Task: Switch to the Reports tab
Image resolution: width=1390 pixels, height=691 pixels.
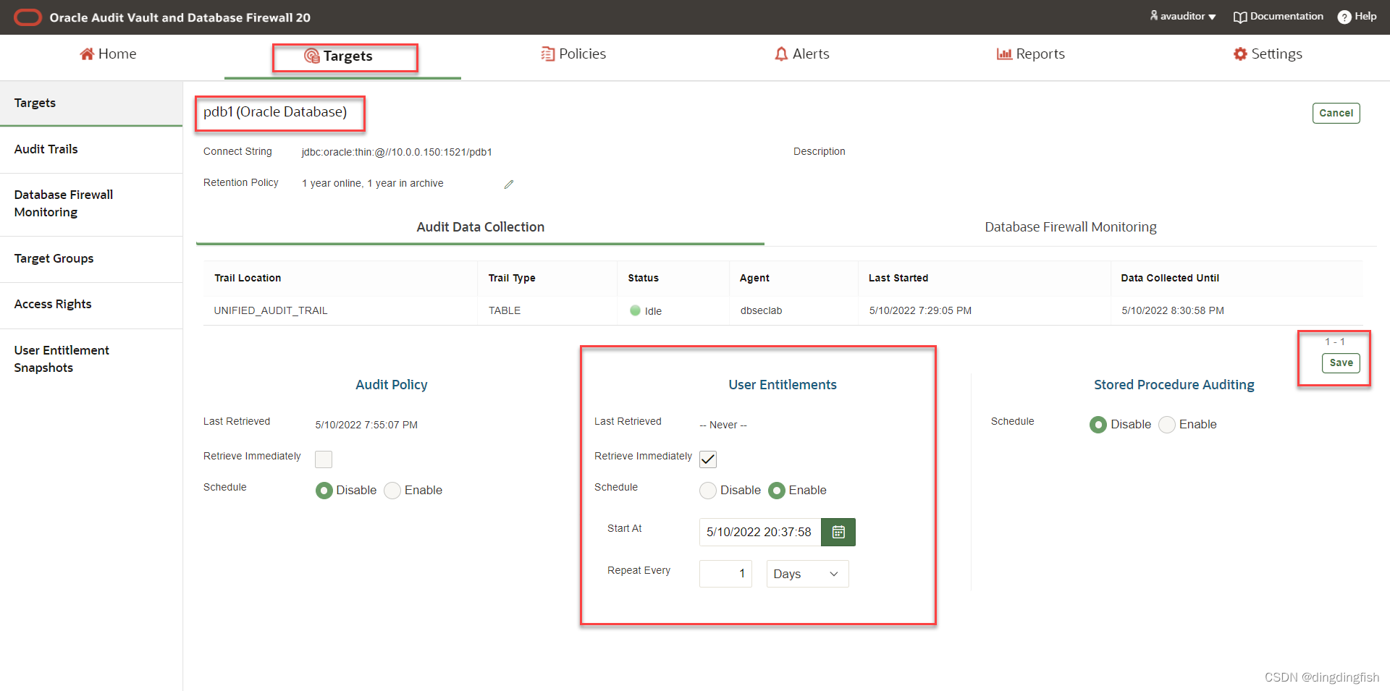Action: (x=1031, y=54)
